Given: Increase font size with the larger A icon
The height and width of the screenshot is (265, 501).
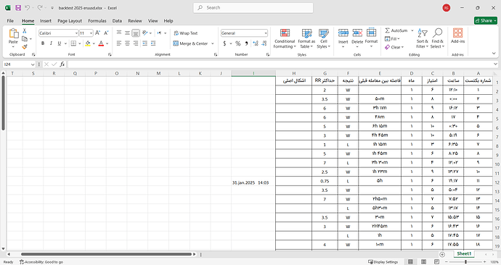Looking at the screenshot, I should pyautogui.click(x=97, y=33).
